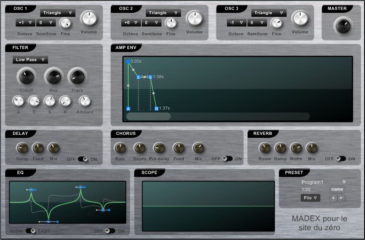Flip the EQ SLOW/FAST switch
Screen dimensions: 365x240
click(31, 231)
